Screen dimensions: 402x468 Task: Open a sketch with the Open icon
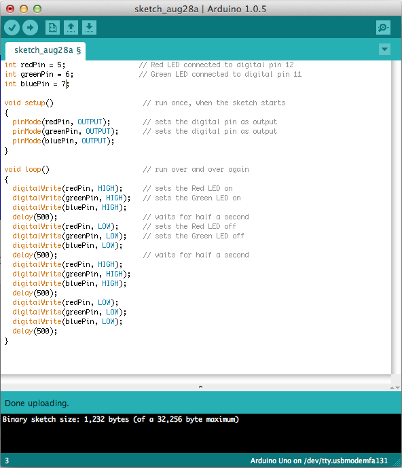[x=71, y=28]
